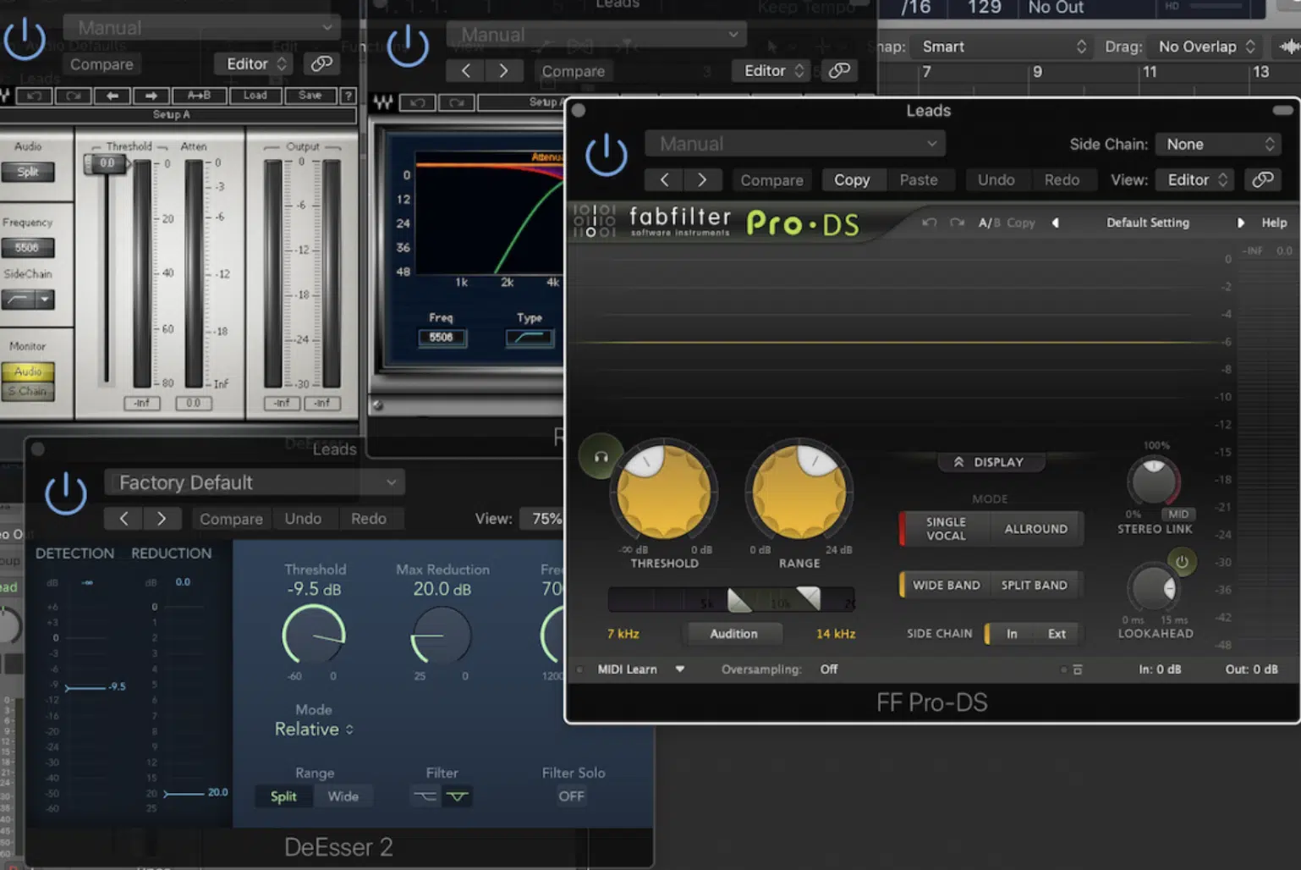Click Waves undo icon in leftmost plugin toolbar
This screenshot has width=1301, height=870.
coord(35,96)
